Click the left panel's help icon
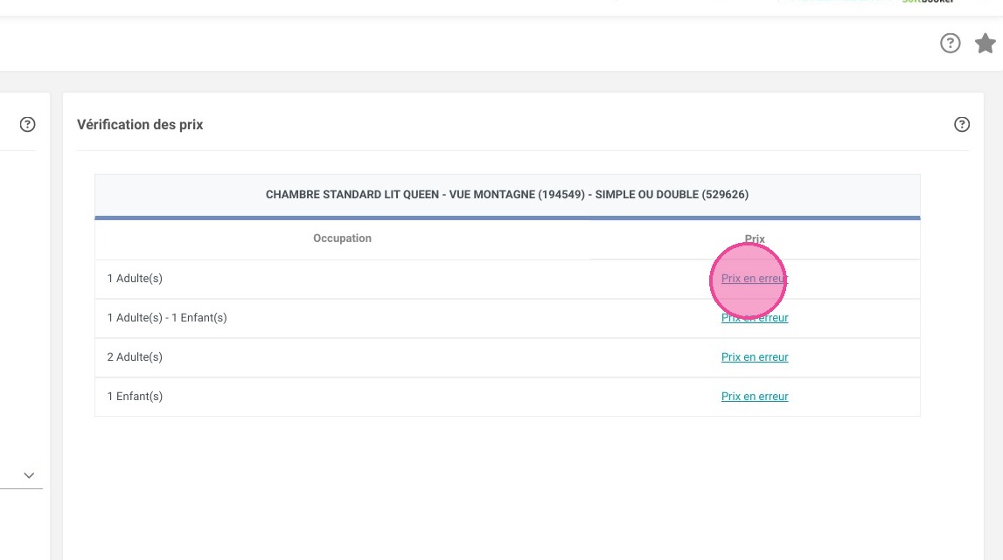The width and height of the screenshot is (1003, 560). coord(27,125)
